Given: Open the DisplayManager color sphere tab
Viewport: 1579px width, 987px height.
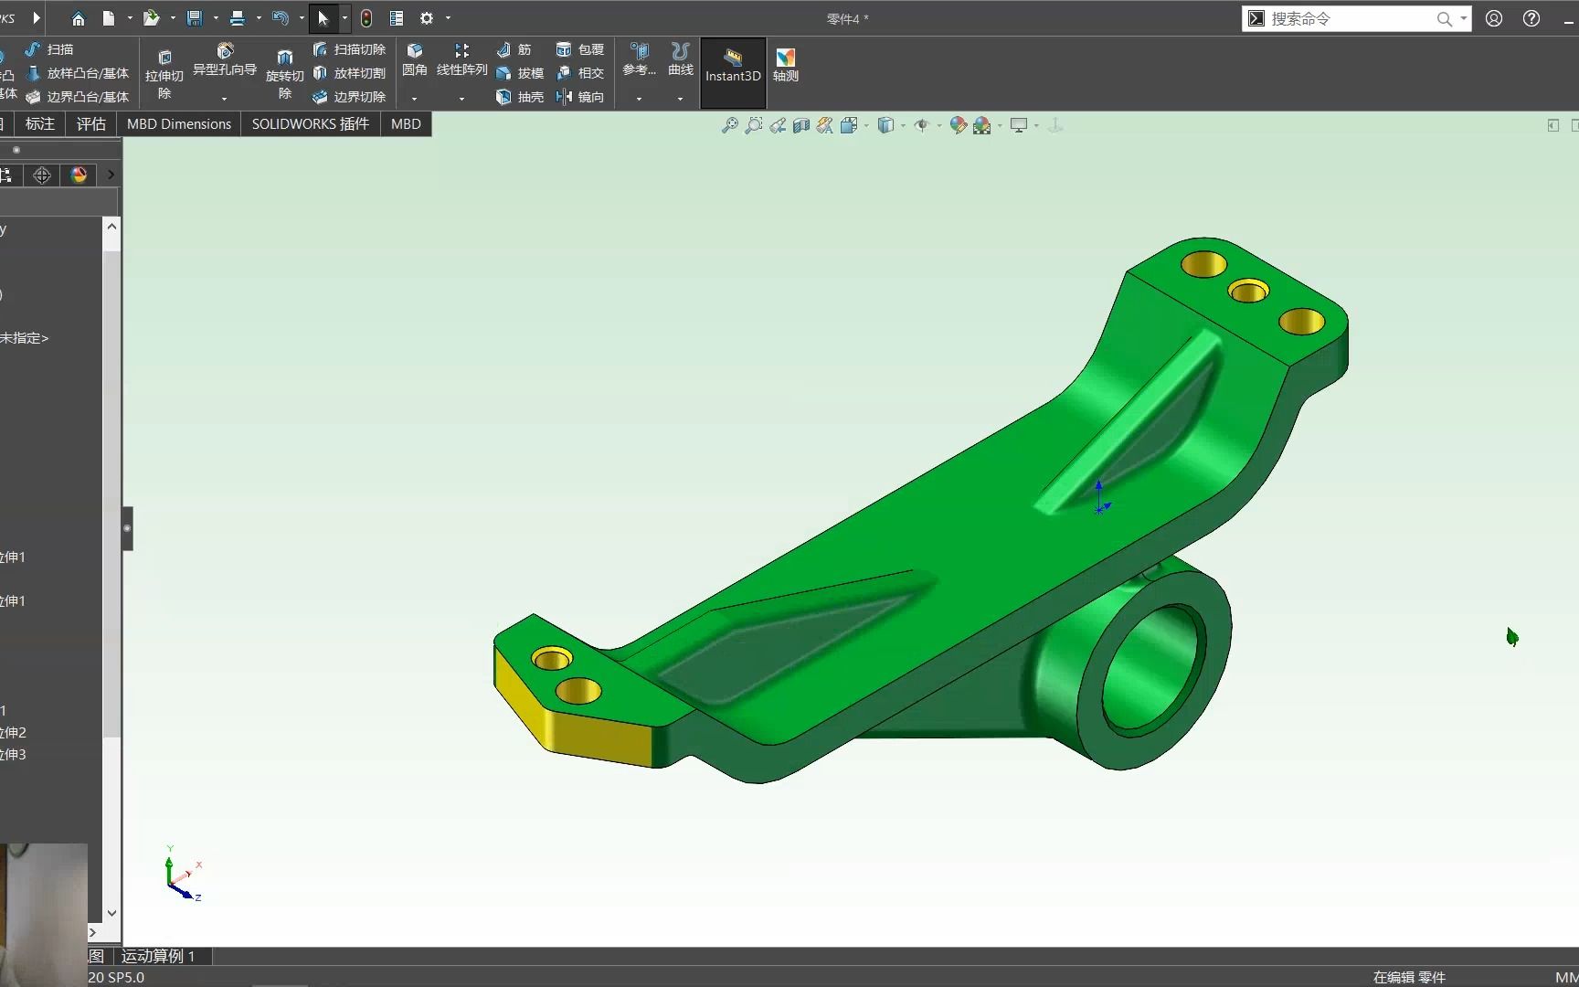Looking at the screenshot, I should [79, 175].
